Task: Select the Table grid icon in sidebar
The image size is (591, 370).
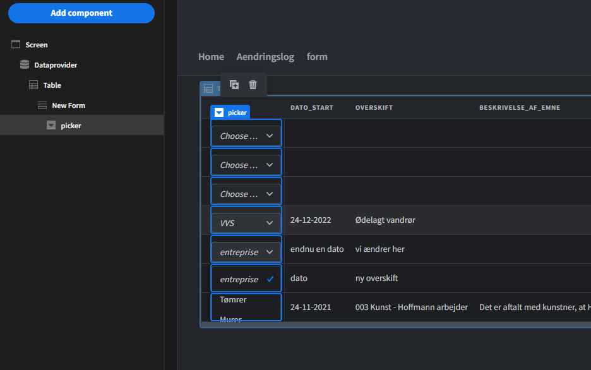Action: tap(32, 85)
